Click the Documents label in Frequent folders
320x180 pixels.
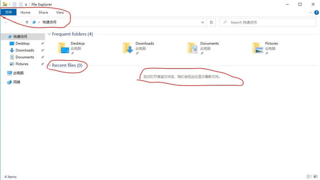[209, 43]
